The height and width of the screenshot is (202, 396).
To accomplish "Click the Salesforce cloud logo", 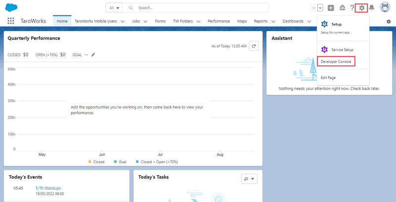I will [x=11, y=7].
